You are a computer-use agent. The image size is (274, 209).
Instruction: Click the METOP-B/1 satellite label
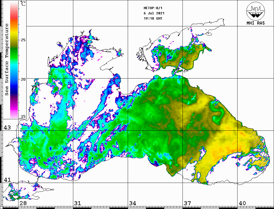click(153, 8)
